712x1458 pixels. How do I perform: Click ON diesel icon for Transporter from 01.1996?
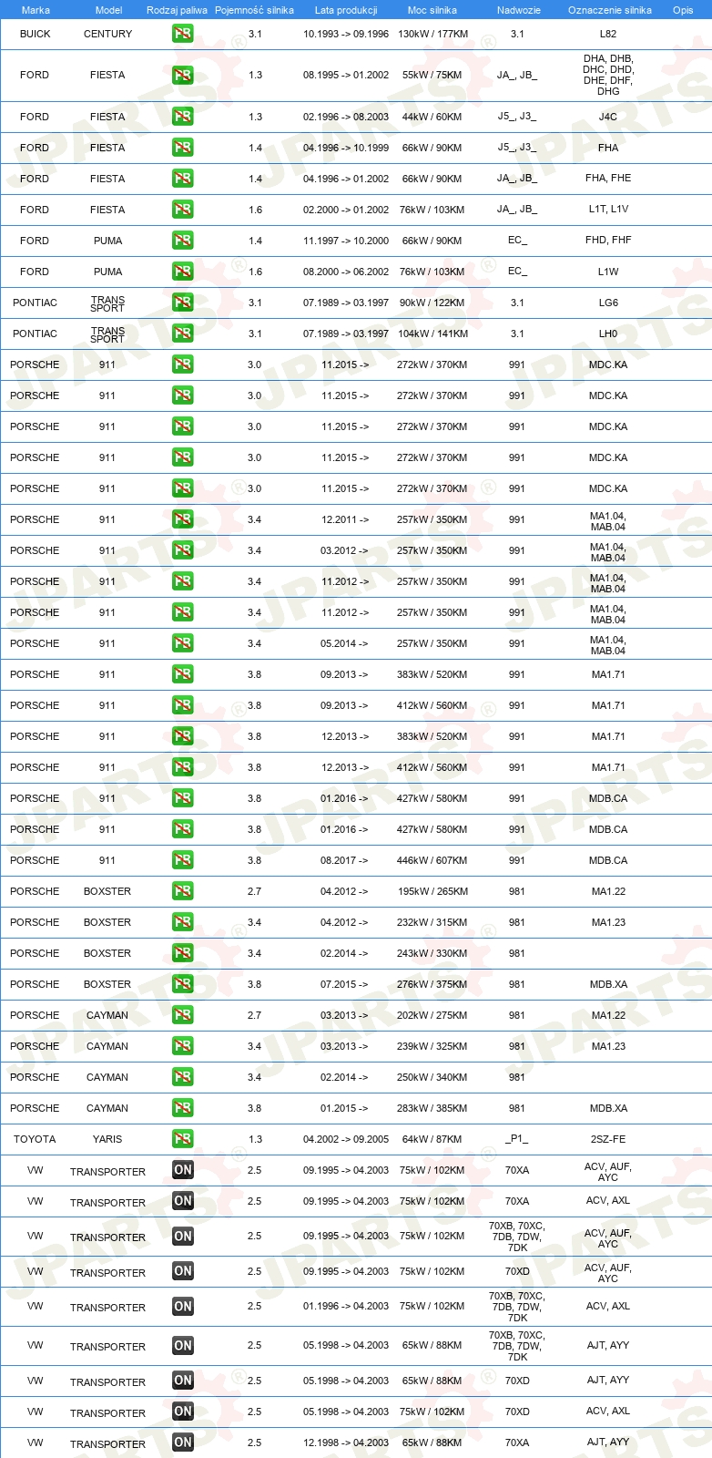(182, 1306)
